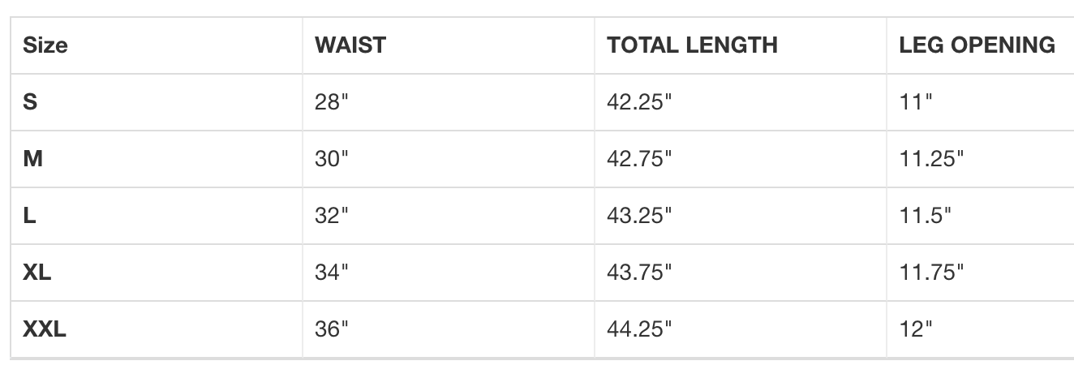This screenshot has width=1074, height=378.
Task: Click the 44.25" total length cell
Action: tap(639, 329)
